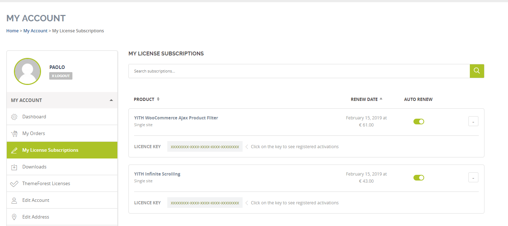Collapse the YITH Infinite Scrolling subscription row
This screenshot has height=226, width=508.
pos(473,177)
